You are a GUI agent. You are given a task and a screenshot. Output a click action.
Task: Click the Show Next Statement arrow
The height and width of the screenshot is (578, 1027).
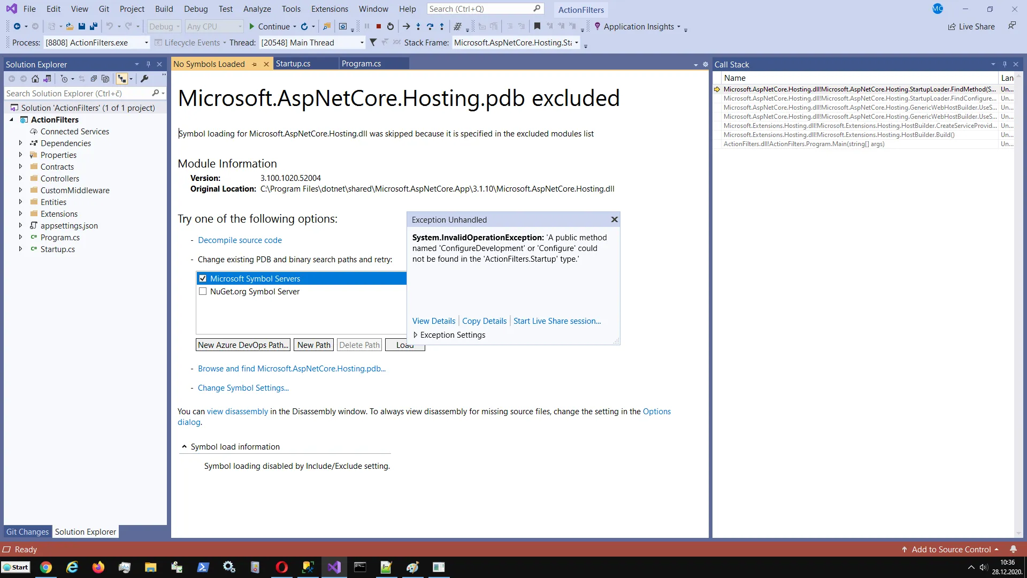[406, 26]
